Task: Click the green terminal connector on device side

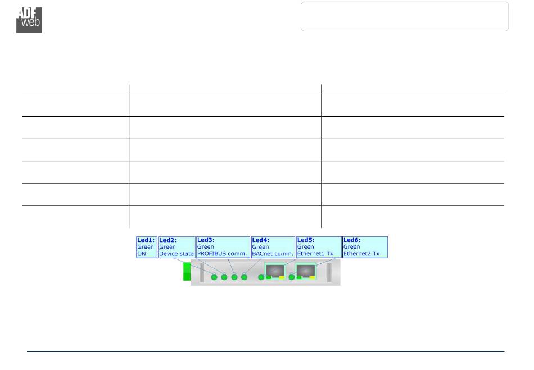Action: point(187,272)
